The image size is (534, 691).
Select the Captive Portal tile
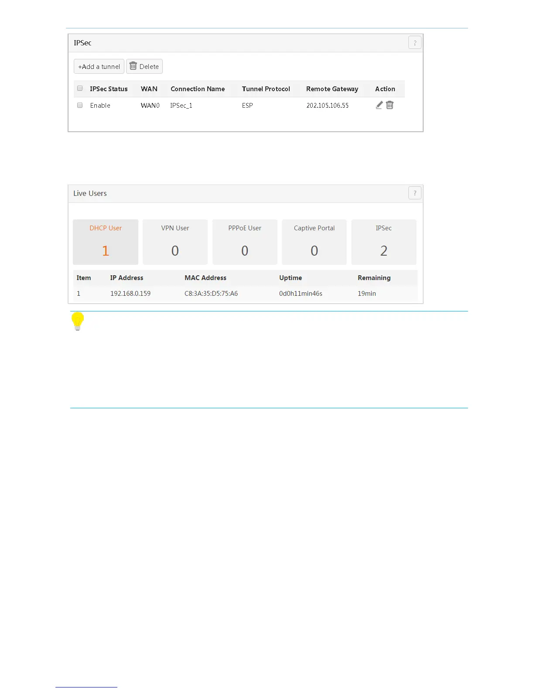coord(314,242)
